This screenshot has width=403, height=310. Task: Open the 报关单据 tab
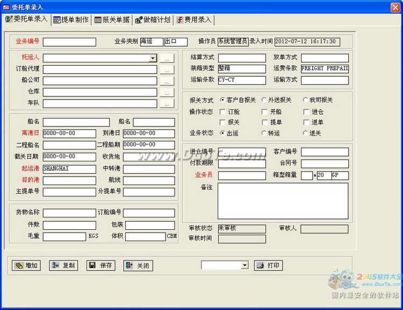coord(112,20)
